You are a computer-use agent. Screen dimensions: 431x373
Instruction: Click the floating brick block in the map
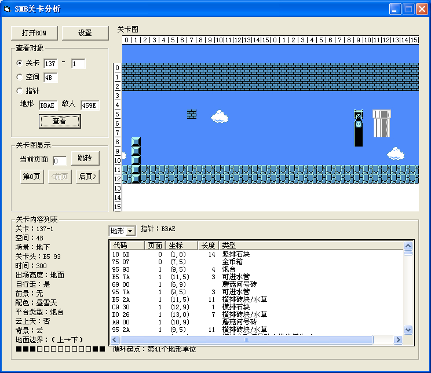click(x=192, y=114)
